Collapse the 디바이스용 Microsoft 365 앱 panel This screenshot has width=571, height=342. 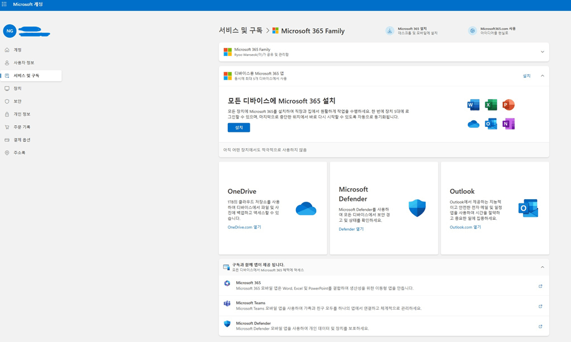(542, 76)
